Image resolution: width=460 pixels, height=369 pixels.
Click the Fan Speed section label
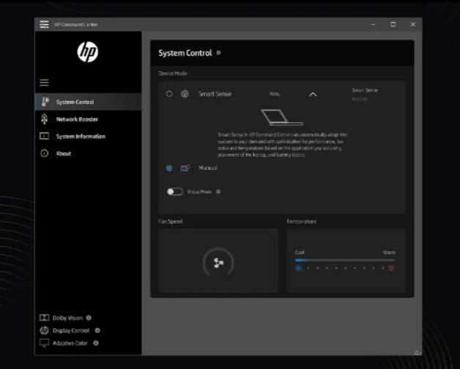171,221
